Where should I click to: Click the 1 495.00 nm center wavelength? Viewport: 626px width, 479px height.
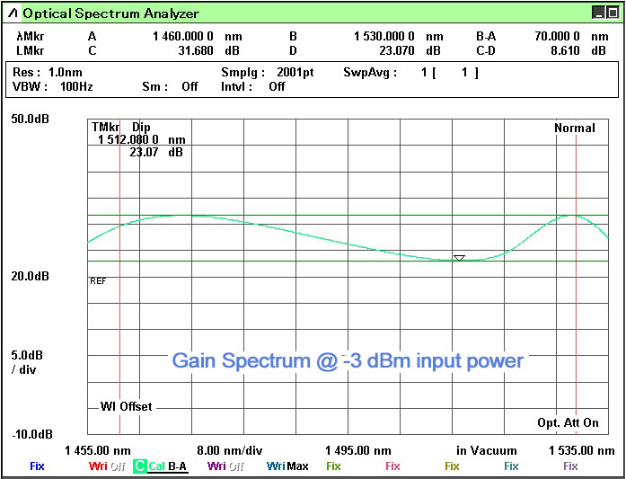(x=357, y=450)
